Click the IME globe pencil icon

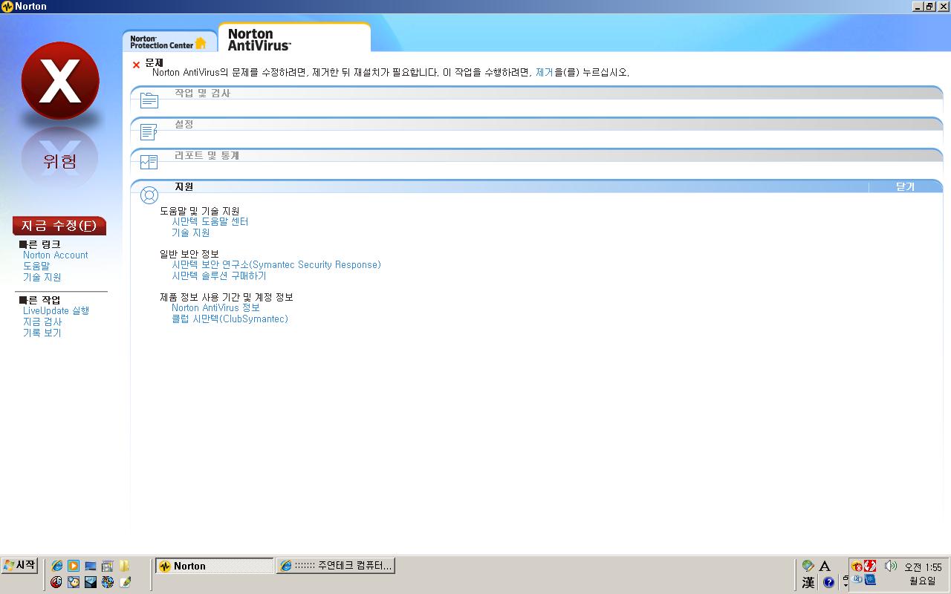(x=808, y=566)
